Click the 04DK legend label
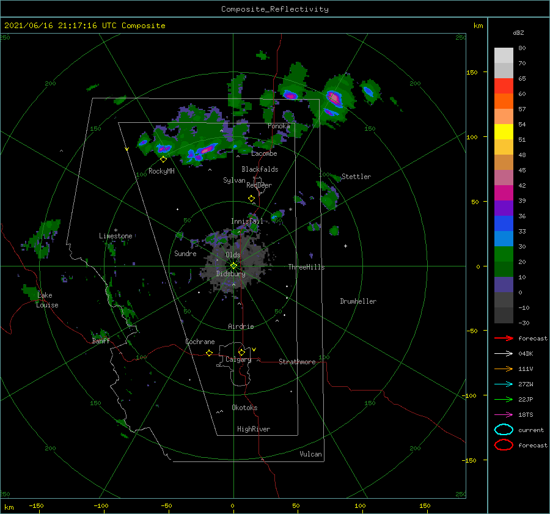Image resolution: width=550 pixels, height=514 pixels. pos(526,353)
